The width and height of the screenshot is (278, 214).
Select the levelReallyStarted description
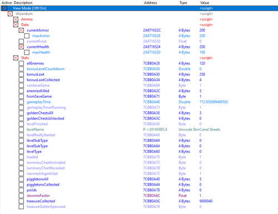coord(41,135)
